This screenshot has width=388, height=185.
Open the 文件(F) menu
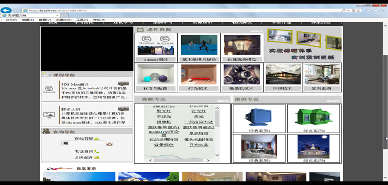(12, 20)
